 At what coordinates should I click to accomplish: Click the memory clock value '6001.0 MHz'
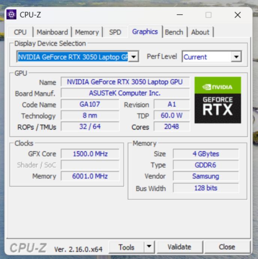tap(90, 176)
